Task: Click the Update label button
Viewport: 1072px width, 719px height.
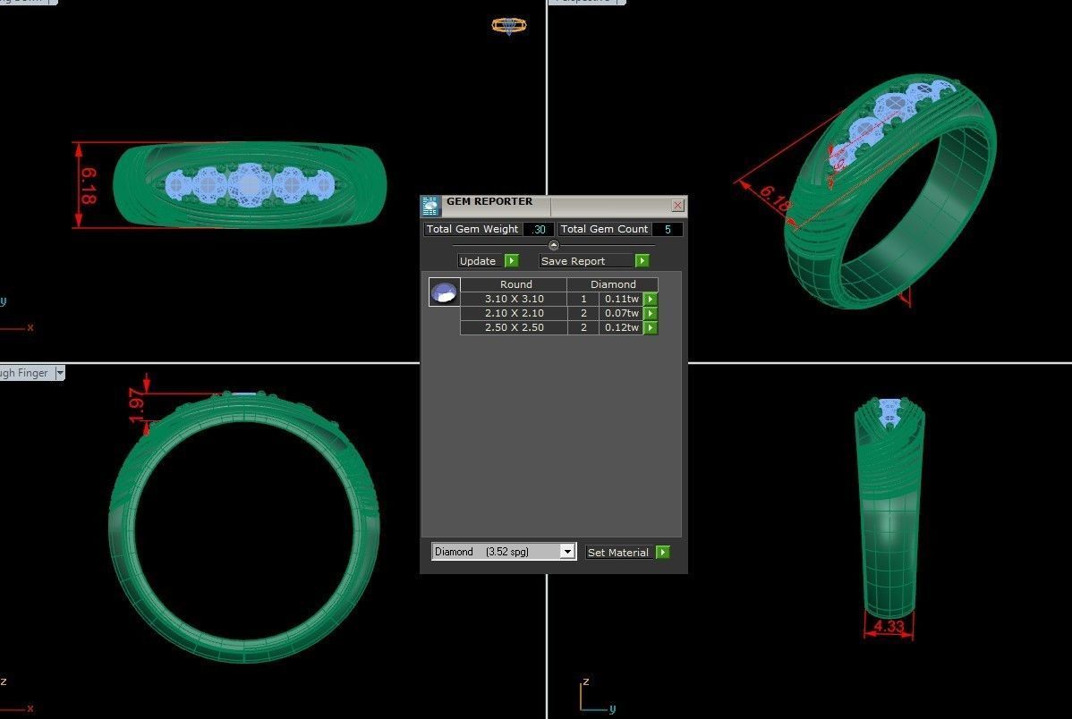Action: pos(481,260)
